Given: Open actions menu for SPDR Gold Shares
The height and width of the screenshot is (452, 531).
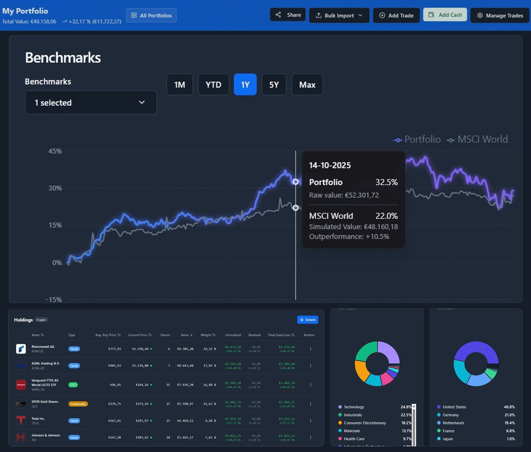Looking at the screenshot, I should click(x=311, y=404).
